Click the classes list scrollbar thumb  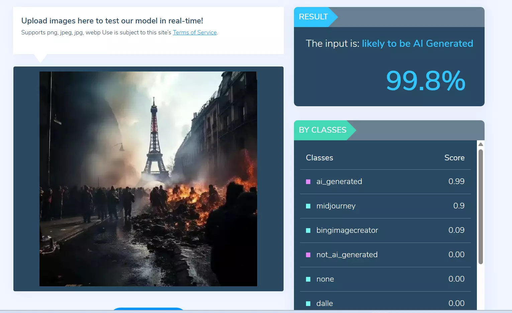click(481, 206)
